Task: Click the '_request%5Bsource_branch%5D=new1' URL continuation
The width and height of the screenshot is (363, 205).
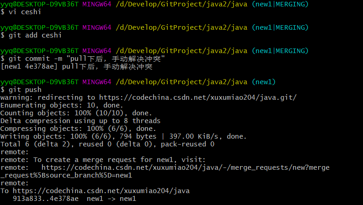Action: [66, 175]
